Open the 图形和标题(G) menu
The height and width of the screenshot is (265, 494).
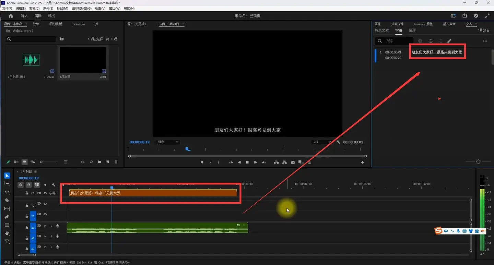point(82,8)
